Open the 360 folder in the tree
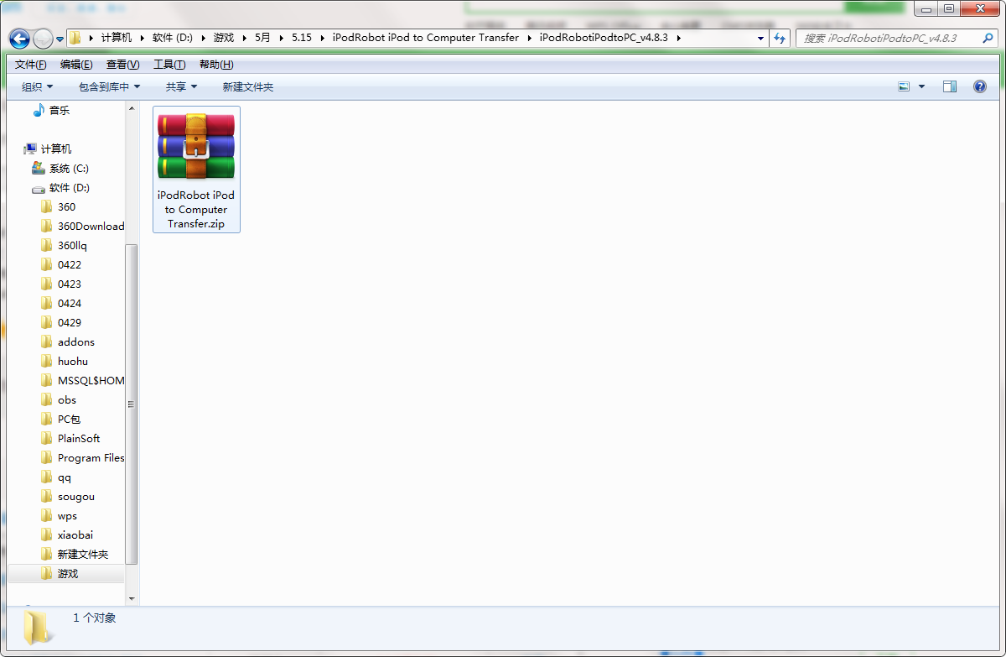This screenshot has height=657, width=1006. tap(66, 206)
